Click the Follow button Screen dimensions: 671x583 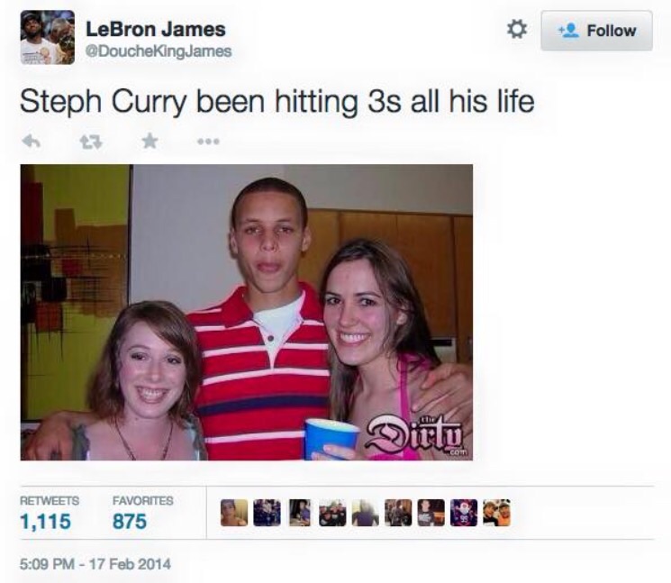point(596,31)
